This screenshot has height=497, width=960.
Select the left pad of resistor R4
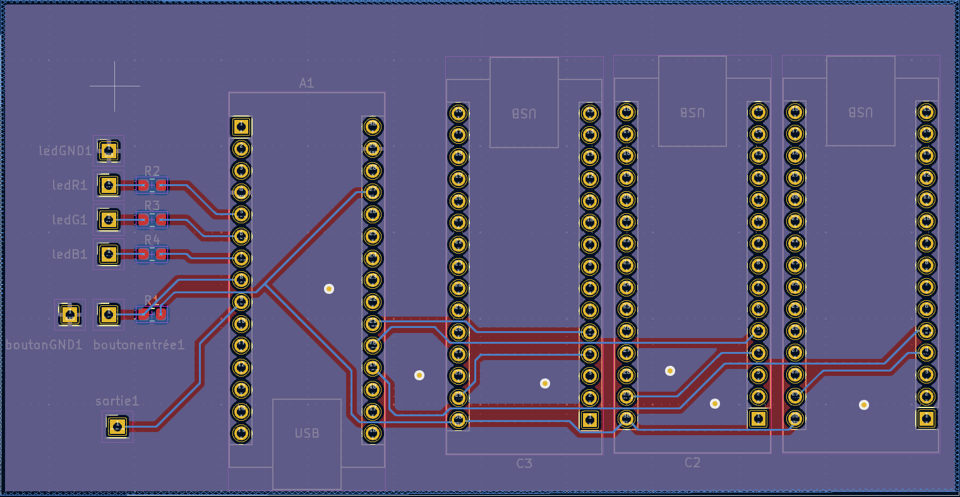143,254
